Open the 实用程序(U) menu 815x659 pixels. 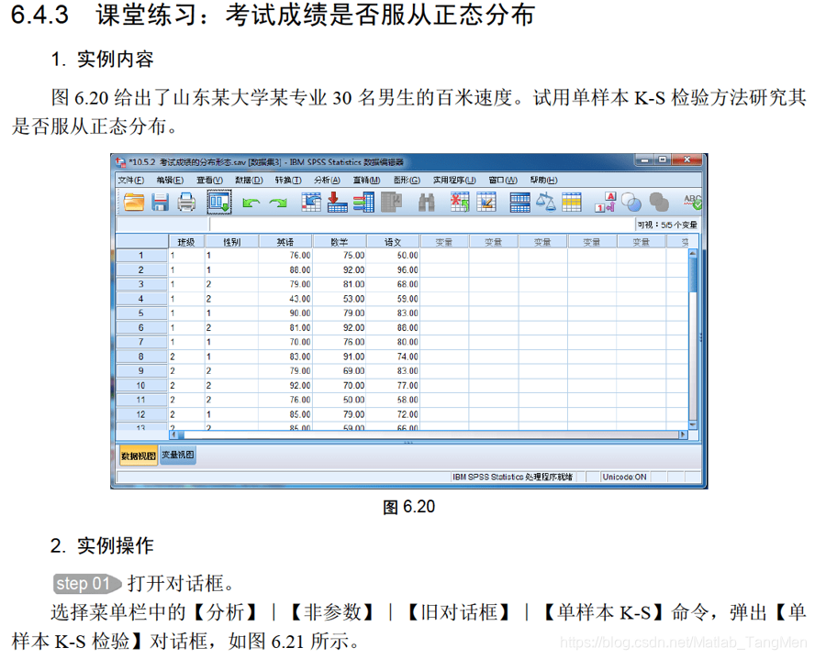click(x=454, y=180)
